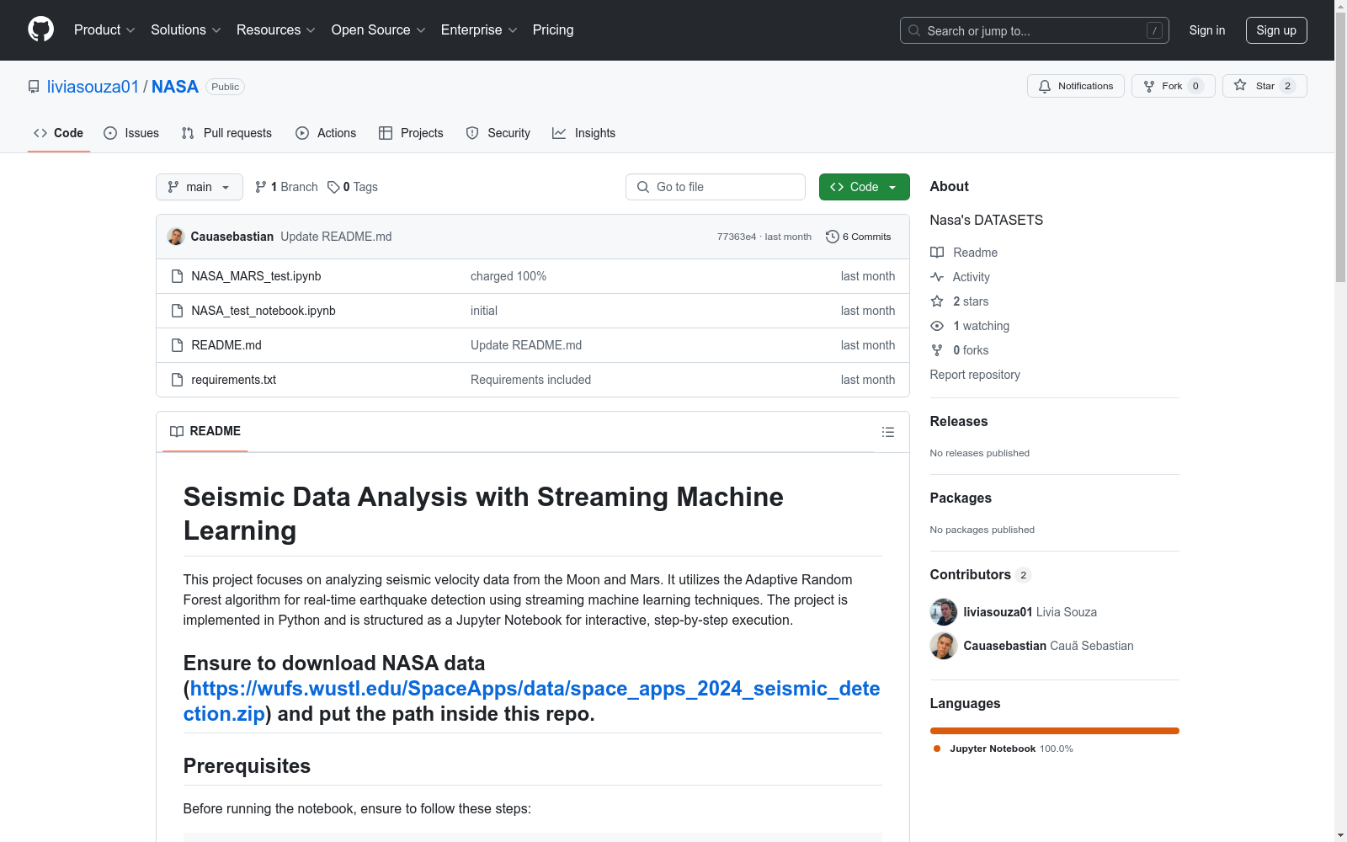Click the star icon in Star button
1347x842 pixels.
click(1240, 85)
